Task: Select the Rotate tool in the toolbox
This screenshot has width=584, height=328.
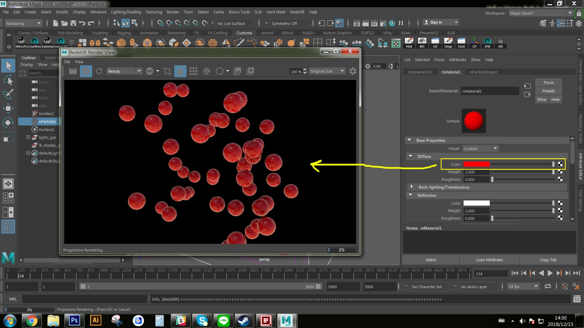Action: 8,122
